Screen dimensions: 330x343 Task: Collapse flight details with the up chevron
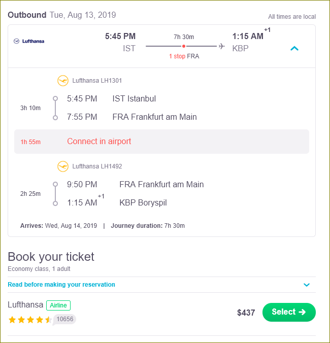click(x=294, y=48)
